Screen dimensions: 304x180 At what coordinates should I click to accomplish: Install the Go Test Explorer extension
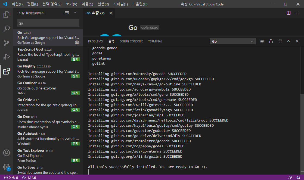[75, 161]
